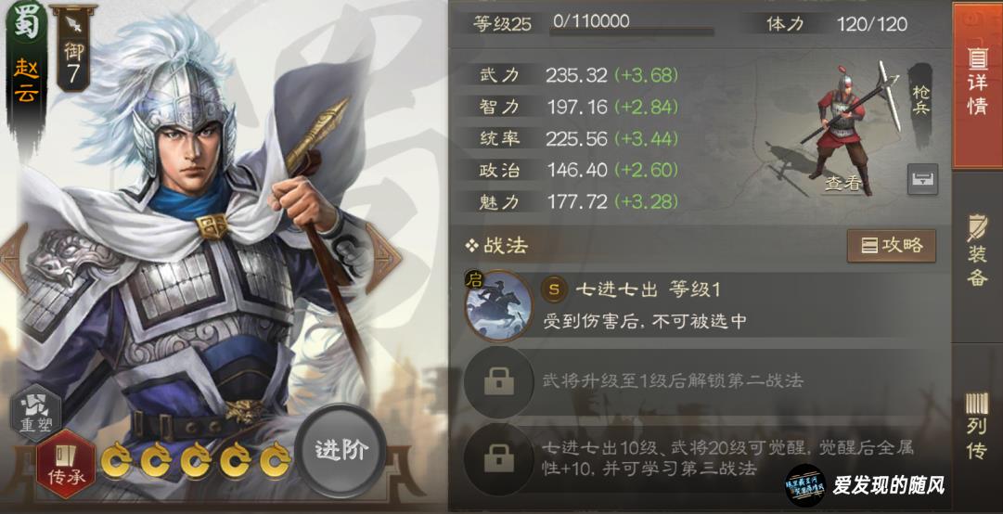The height and width of the screenshot is (514, 1003).
Task: Switch to the 装备 equipment tab
Action: (977, 251)
